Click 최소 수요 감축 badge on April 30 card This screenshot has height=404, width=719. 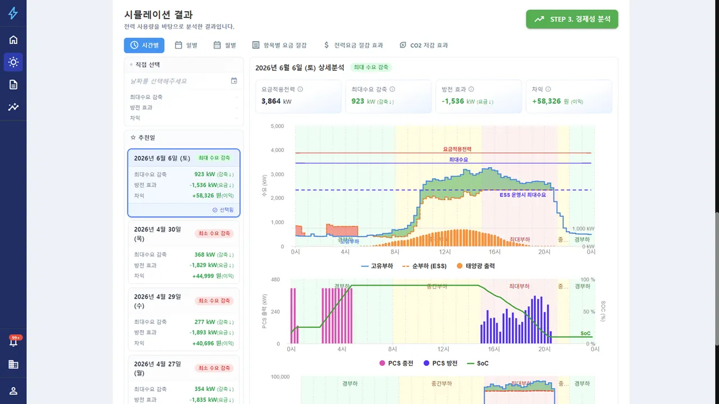point(214,233)
